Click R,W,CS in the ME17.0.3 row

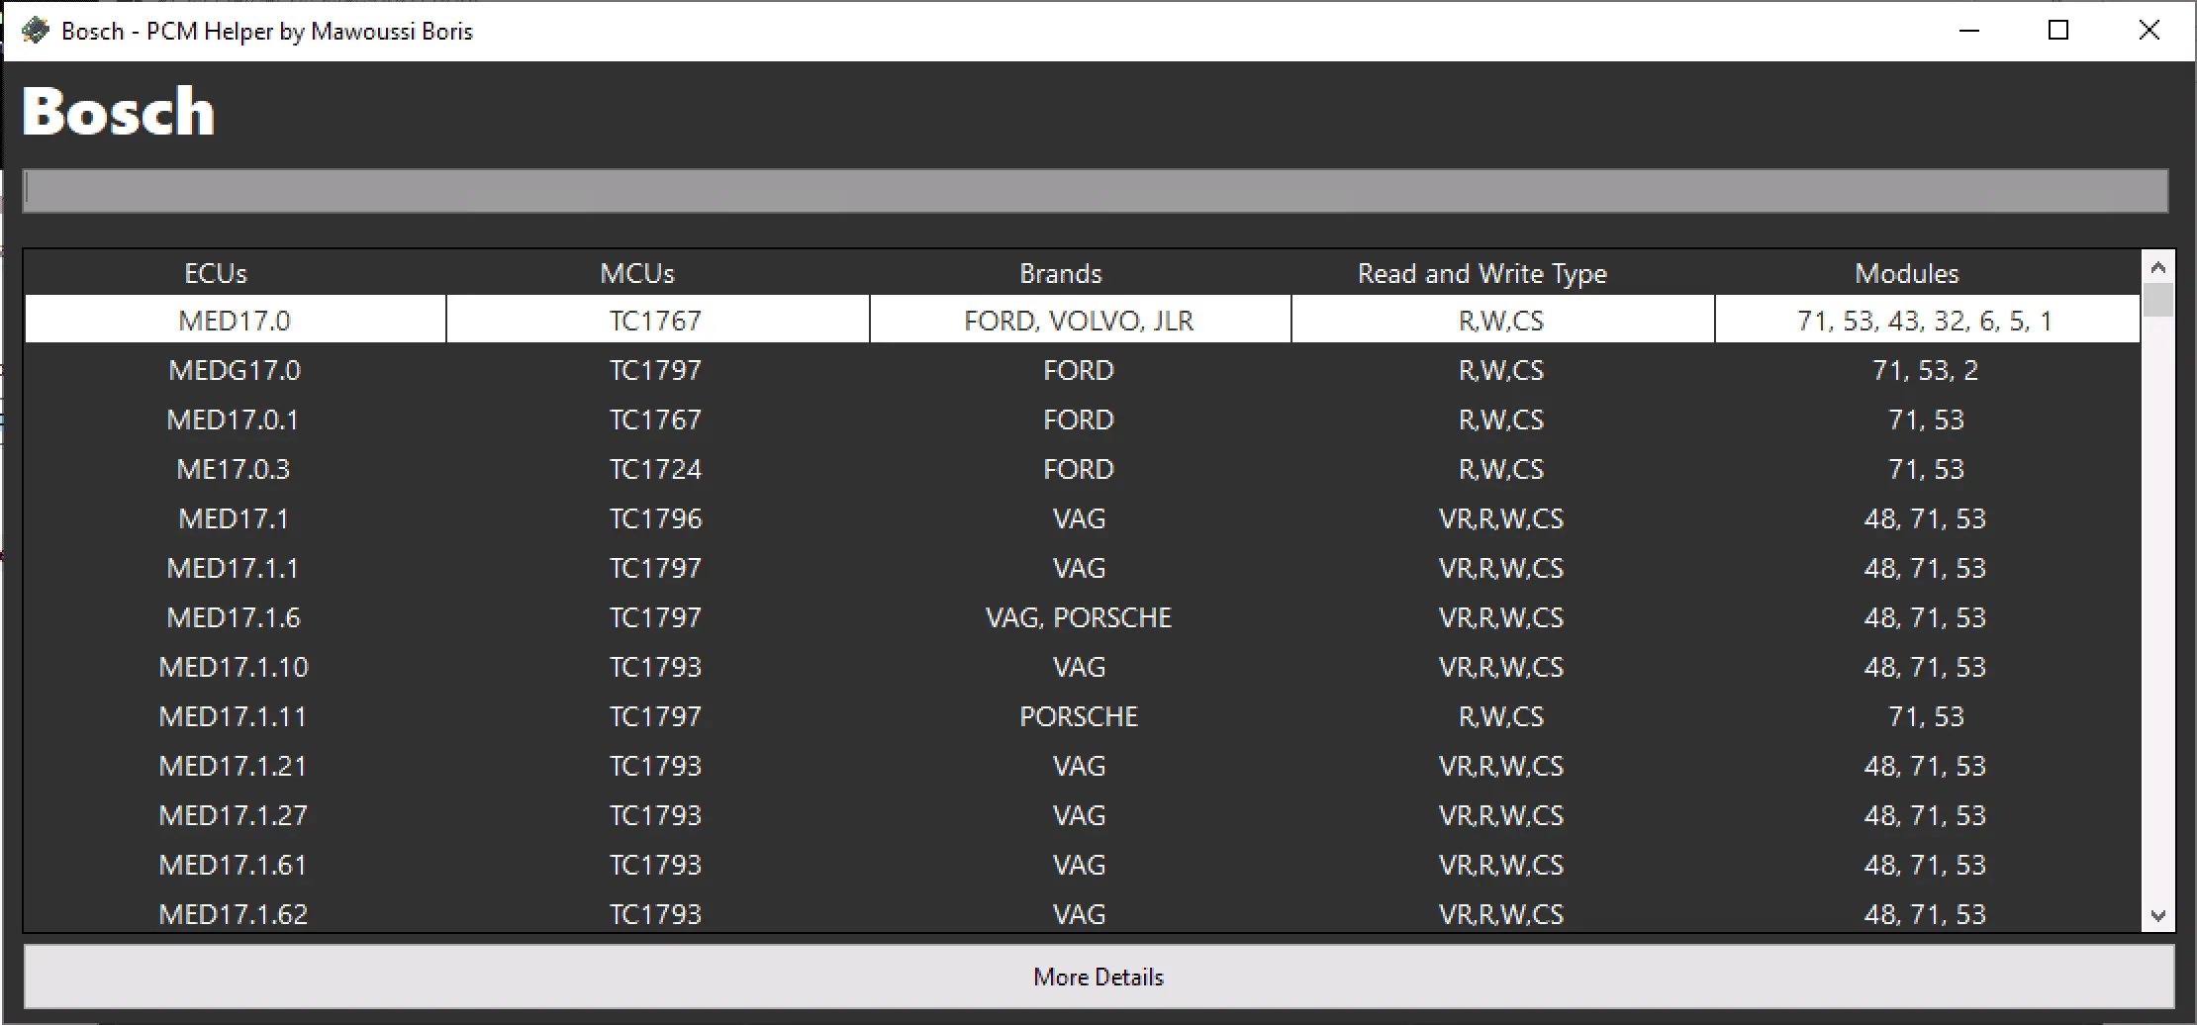[1501, 469]
